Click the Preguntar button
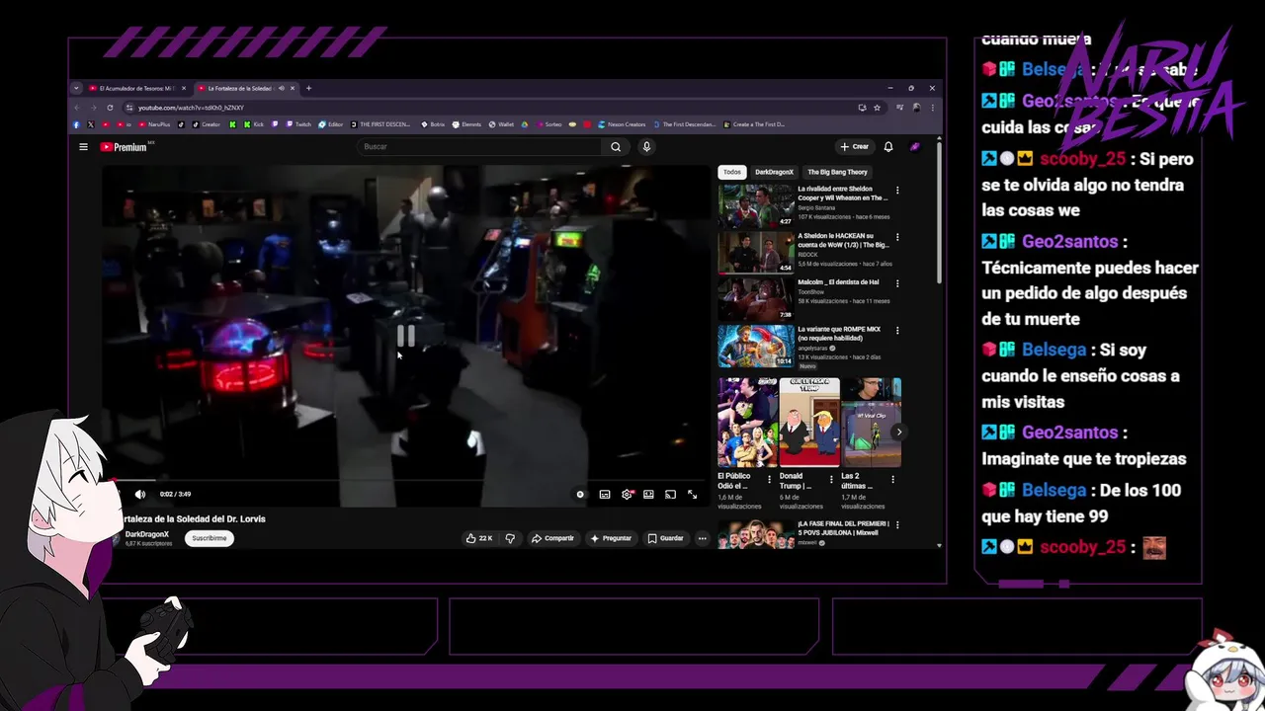 (610, 538)
